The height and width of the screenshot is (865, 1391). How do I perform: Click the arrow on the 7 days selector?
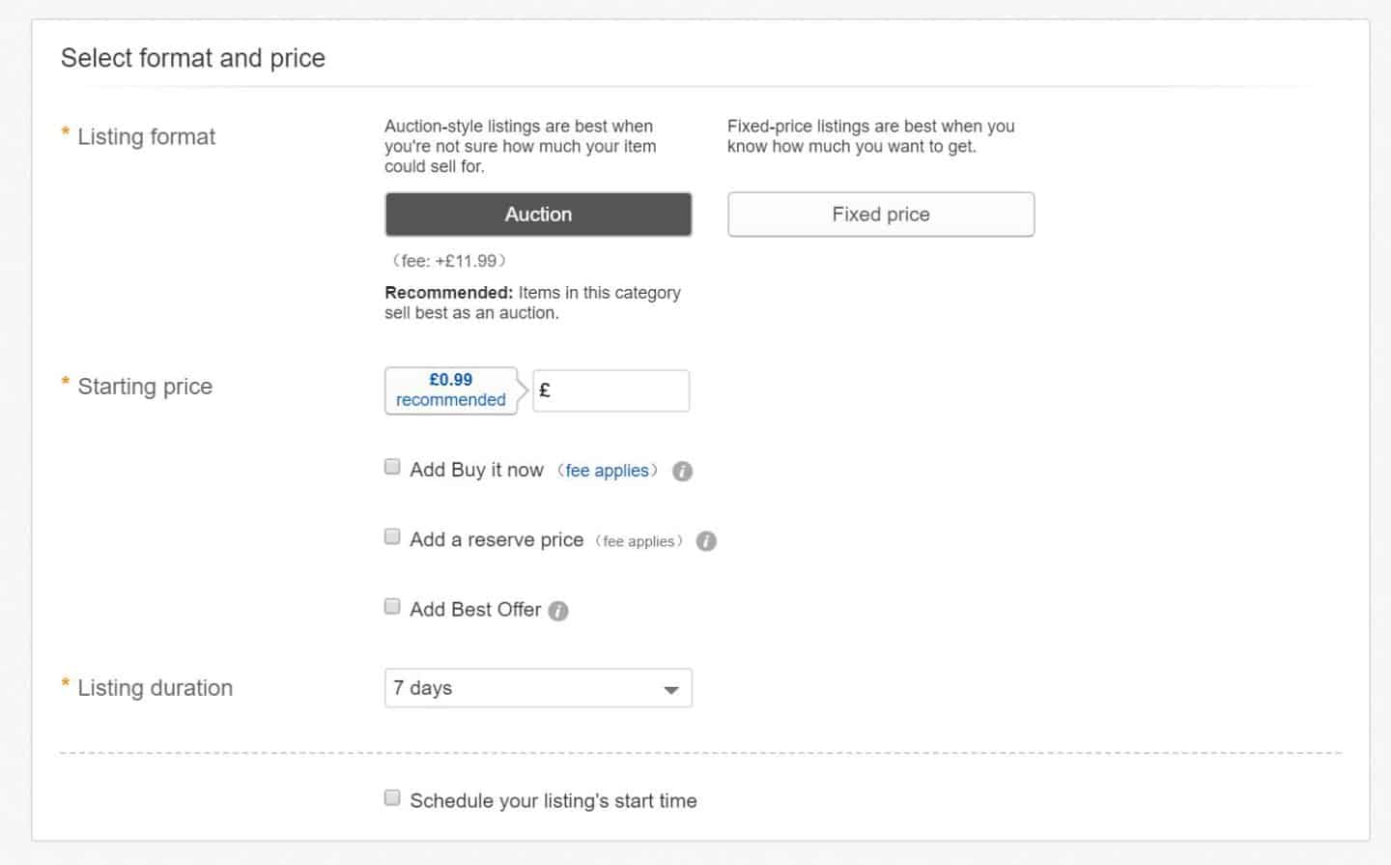[x=671, y=688]
